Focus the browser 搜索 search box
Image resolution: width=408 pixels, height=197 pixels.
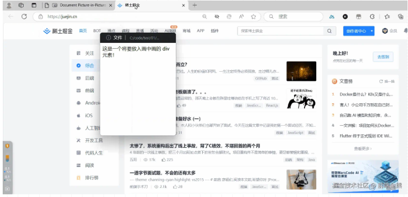293,17
